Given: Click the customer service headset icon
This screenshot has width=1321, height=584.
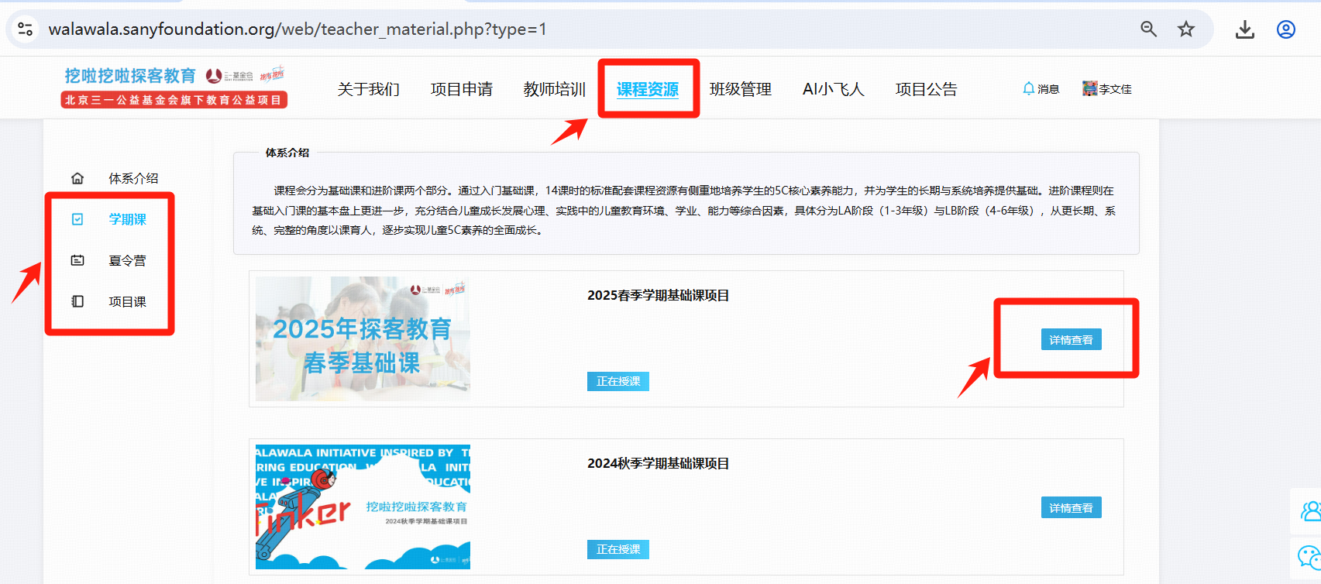Looking at the screenshot, I should [1309, 511].
